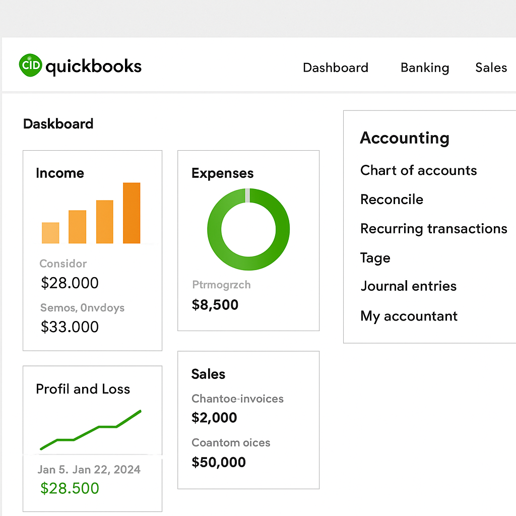Click the $28.000 income amount

pos(70,283)
